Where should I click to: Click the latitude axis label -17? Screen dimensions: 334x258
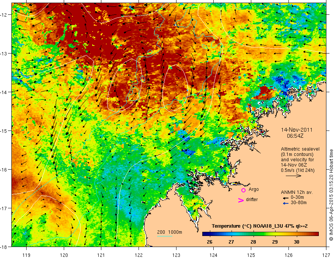point(4,208)
